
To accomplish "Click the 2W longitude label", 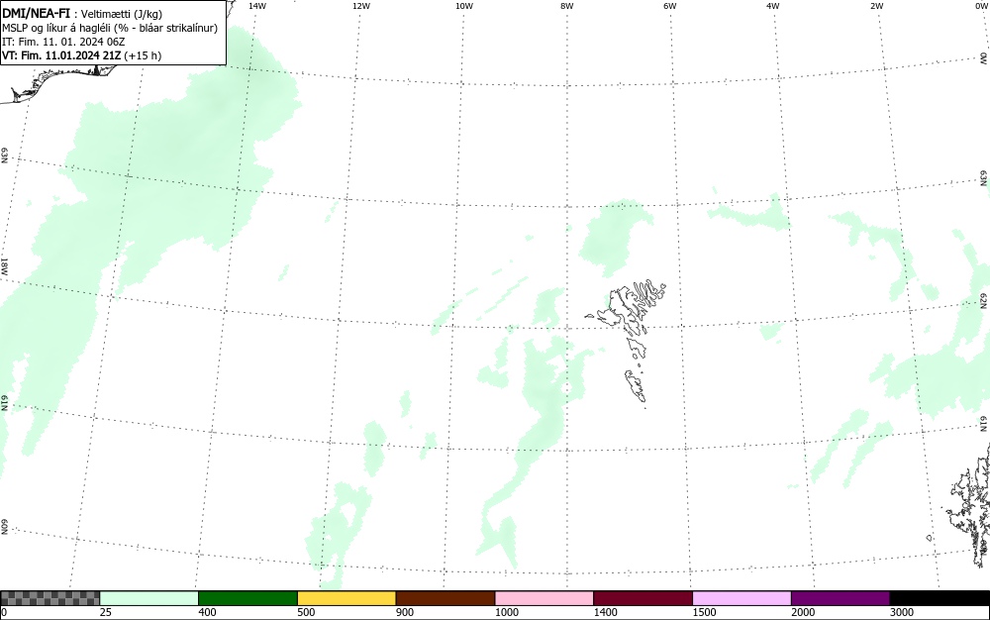I will pos(876,6).
